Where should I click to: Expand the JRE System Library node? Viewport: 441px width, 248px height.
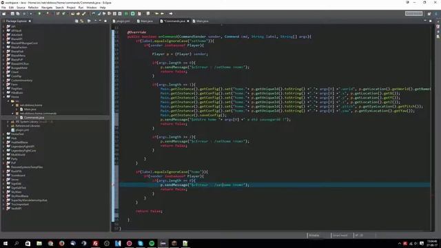[x=8, y=122]
